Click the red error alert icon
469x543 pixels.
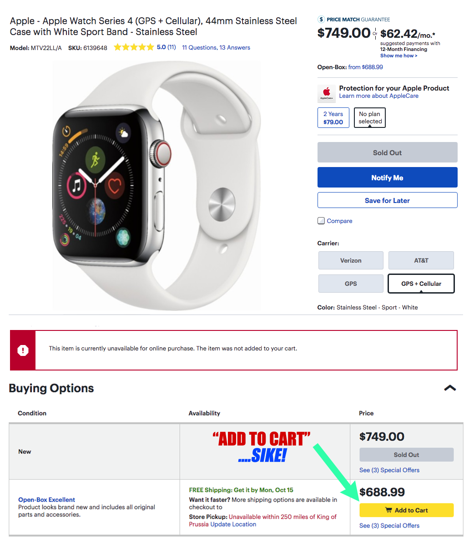click(x=23, y=350)
